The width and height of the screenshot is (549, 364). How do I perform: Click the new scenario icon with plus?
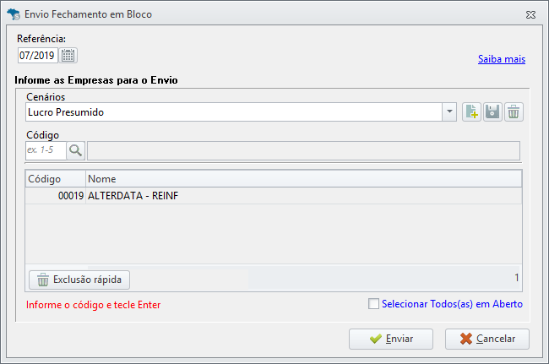click(x=471, y=112)
